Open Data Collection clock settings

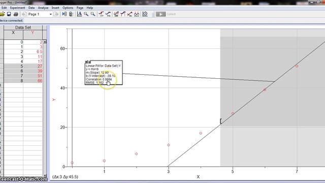[145, 14]
